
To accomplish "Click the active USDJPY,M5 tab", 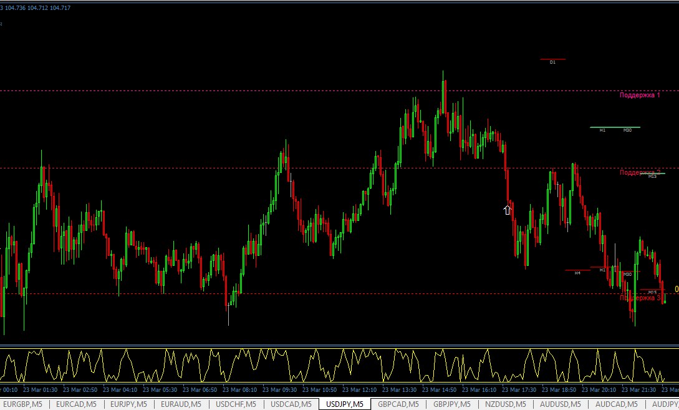I will [x=345, y=404].
